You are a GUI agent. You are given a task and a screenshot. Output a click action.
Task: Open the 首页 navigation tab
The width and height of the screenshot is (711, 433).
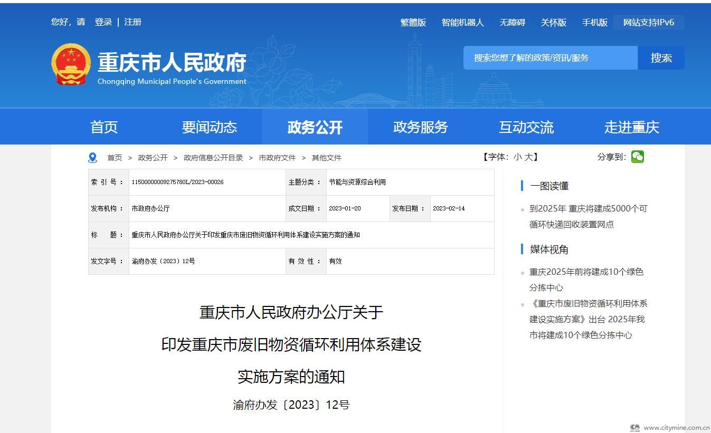[x=104, y=127]
